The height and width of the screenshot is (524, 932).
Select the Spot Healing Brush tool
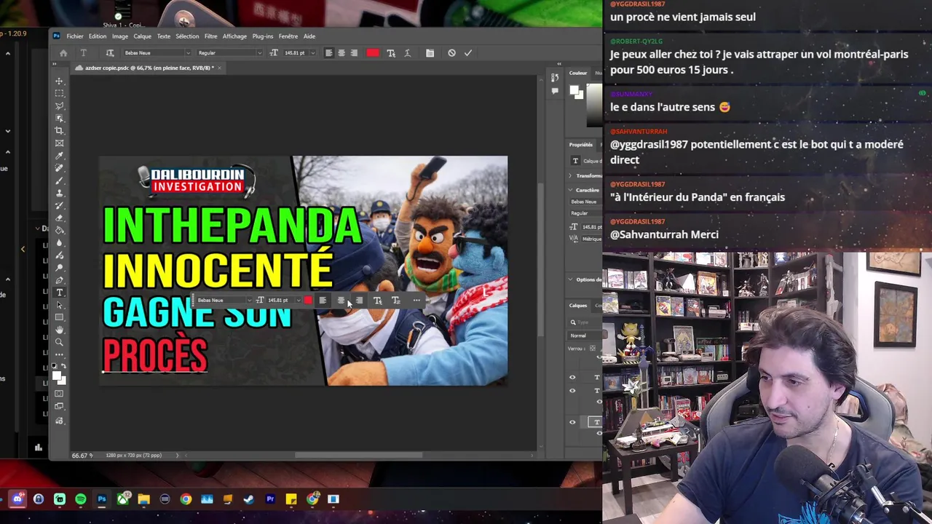(60, 168)
